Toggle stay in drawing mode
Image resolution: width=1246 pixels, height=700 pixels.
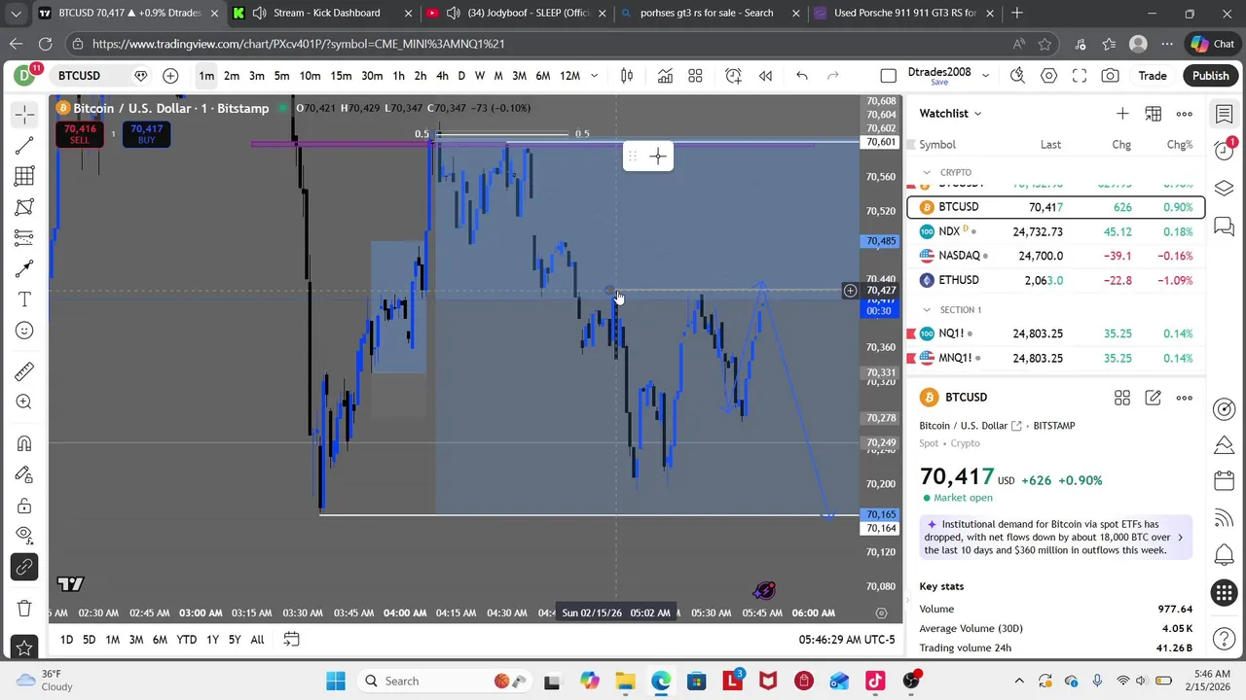pyautogui.click(x=24, y=474)
